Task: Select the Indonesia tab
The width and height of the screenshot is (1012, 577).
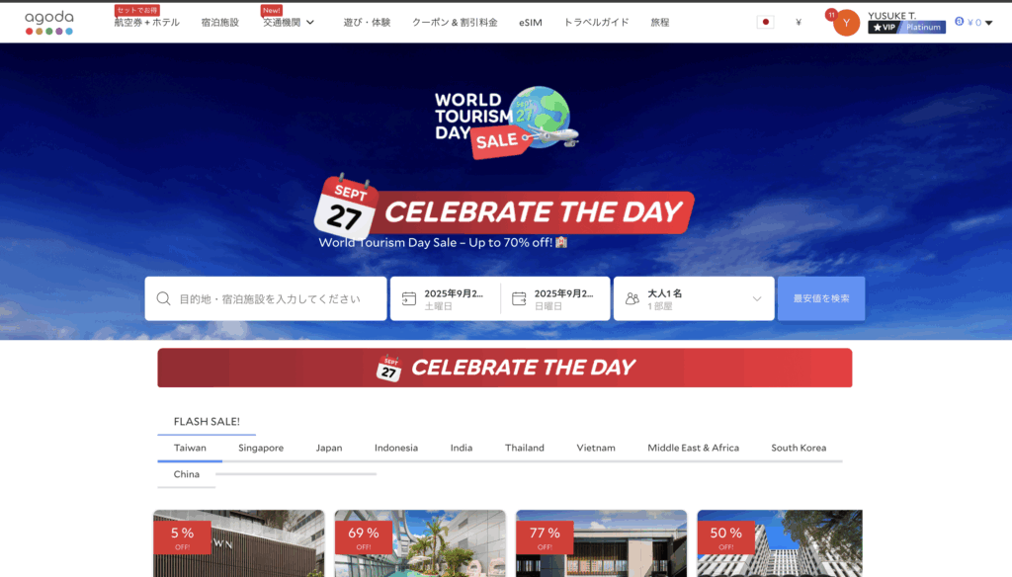Action: click(x=396, y=448)
